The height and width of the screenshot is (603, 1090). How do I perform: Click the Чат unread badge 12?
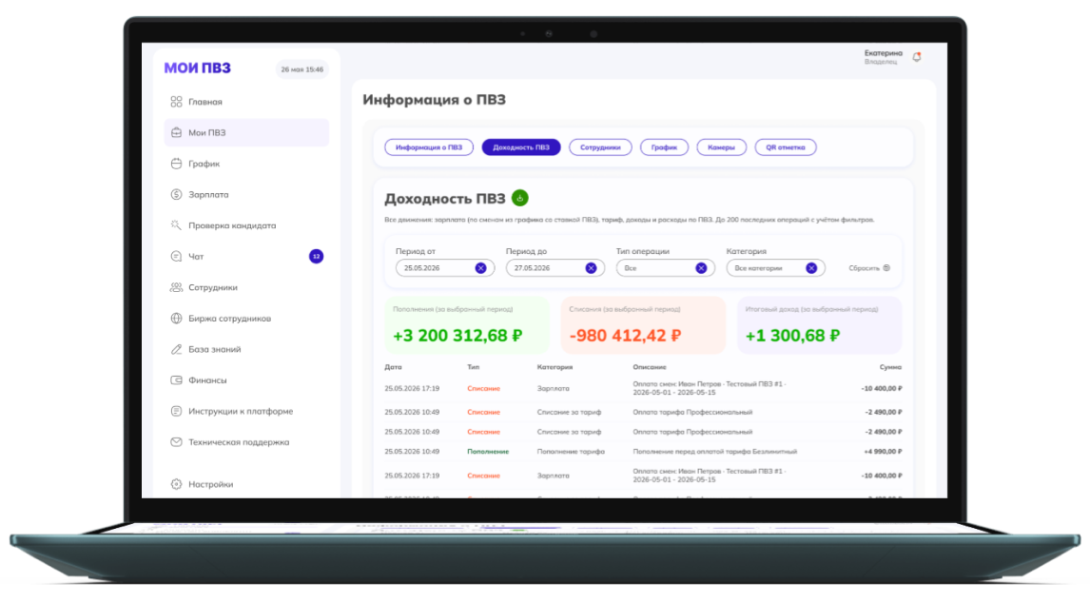317,256
